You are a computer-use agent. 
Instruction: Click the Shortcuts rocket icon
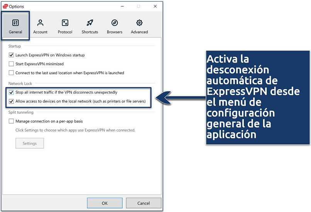[x=90, y=23]
